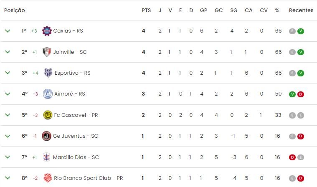This screenshot has width=317, height=187.
Task: Expand the 4º Aimoré row chevron
Action: (x=8, y=94)
